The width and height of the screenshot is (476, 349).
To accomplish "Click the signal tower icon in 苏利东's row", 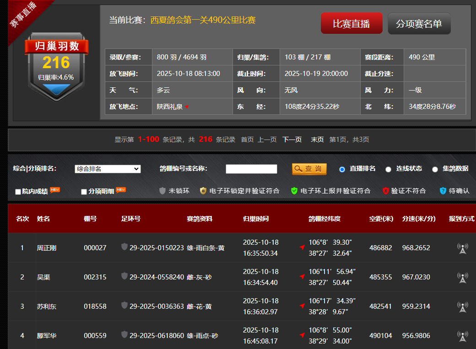I will click(462, 307).
